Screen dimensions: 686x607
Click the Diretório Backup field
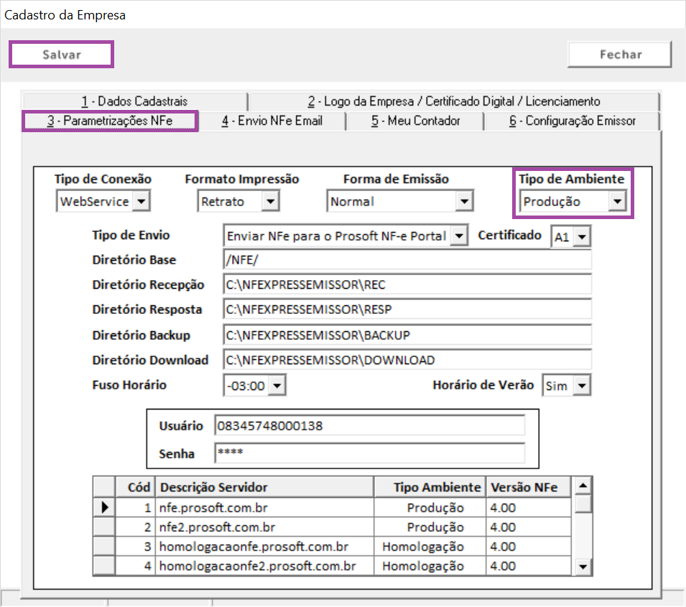(x=407, y=335)
